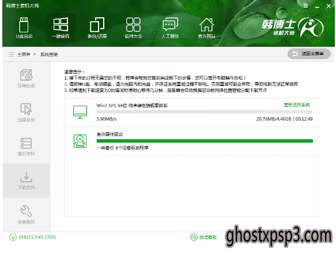Click the version checkmark icon
The height and width of the screenshot is (253, 336).
click(x=13, y=237)
